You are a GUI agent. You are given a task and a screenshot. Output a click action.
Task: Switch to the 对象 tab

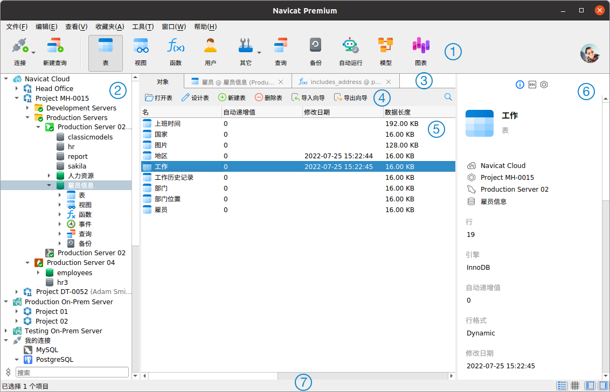coord(163,82)
